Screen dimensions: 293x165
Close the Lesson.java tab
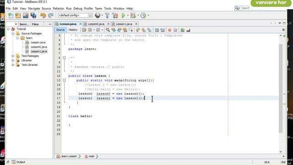(81, 24)
